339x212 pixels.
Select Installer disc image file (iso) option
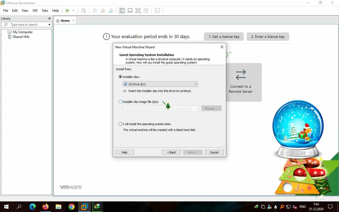coord(121,102)
